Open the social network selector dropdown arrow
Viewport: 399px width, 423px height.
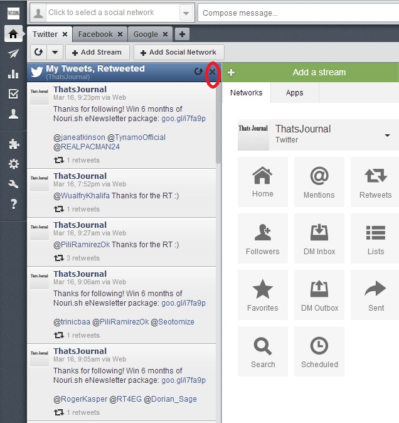tap(186, 13)
